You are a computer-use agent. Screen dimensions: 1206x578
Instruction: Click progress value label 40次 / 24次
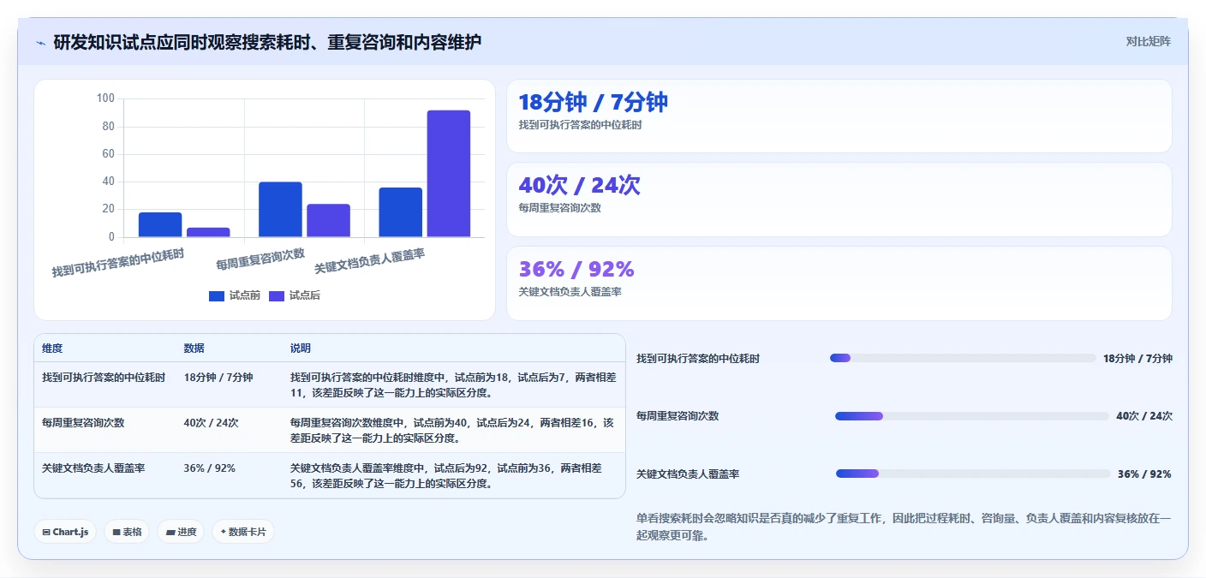1144,416
